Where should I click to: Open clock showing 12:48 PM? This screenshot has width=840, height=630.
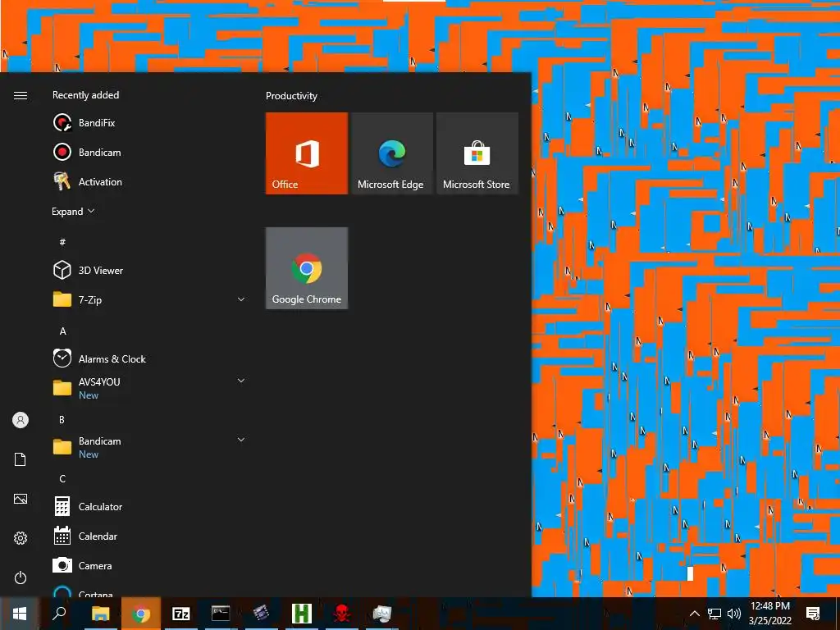click(769, 614)
